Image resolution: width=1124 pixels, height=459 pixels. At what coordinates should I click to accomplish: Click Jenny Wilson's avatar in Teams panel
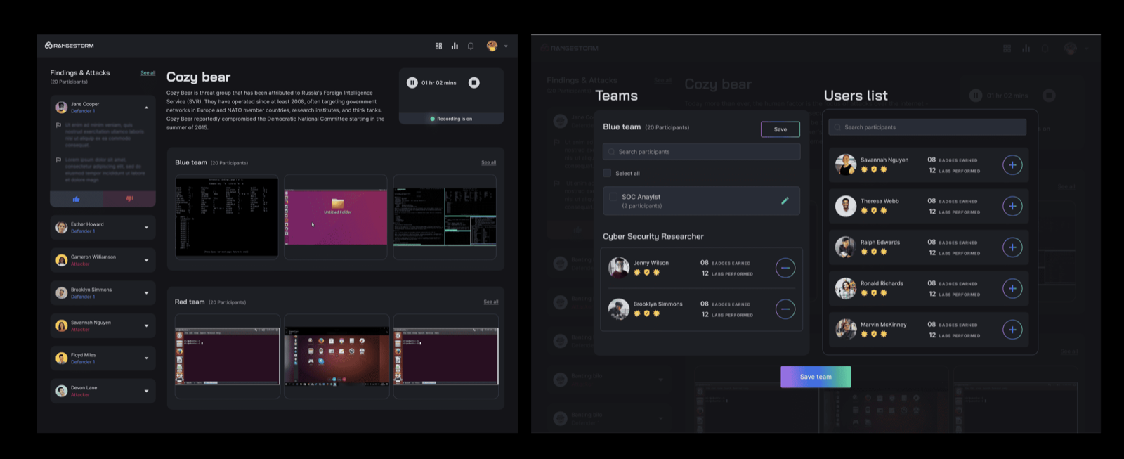(x=619, y=267)
